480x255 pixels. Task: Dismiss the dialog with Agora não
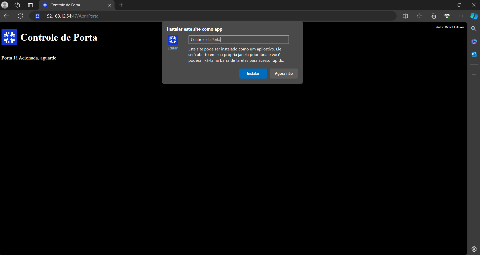(x=283, y=74)
